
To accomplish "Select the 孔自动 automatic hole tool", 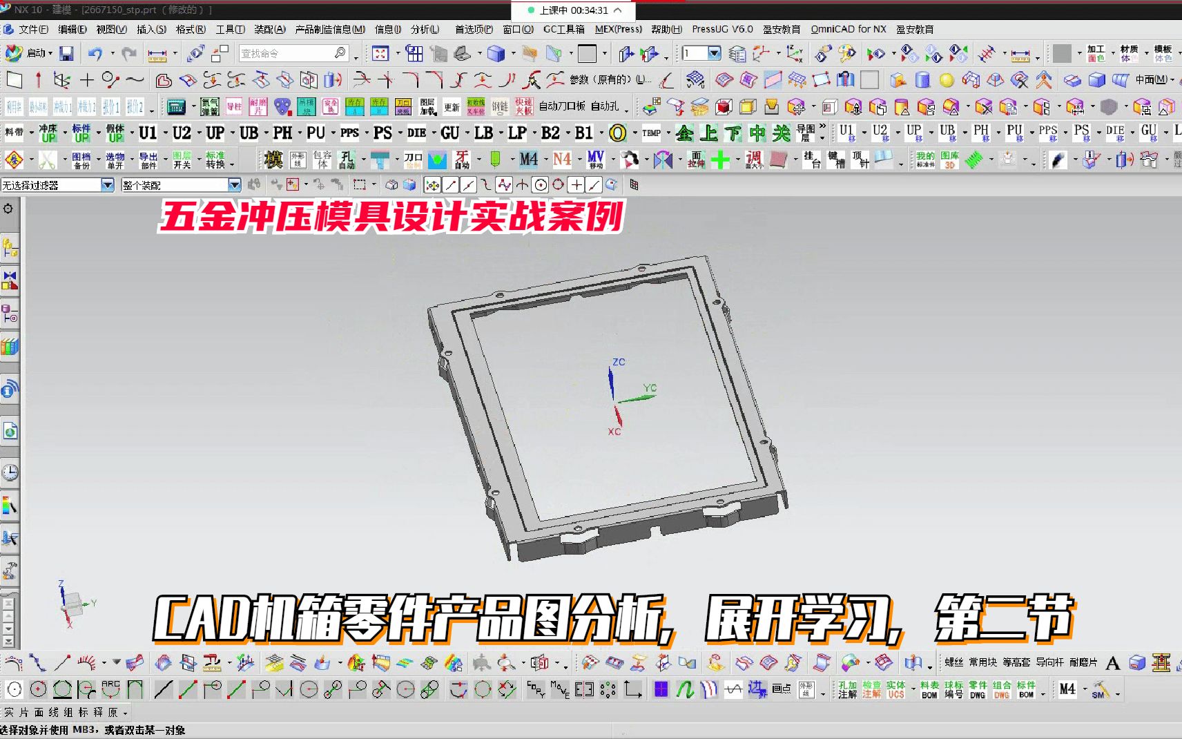I will [x=347, y=159].
